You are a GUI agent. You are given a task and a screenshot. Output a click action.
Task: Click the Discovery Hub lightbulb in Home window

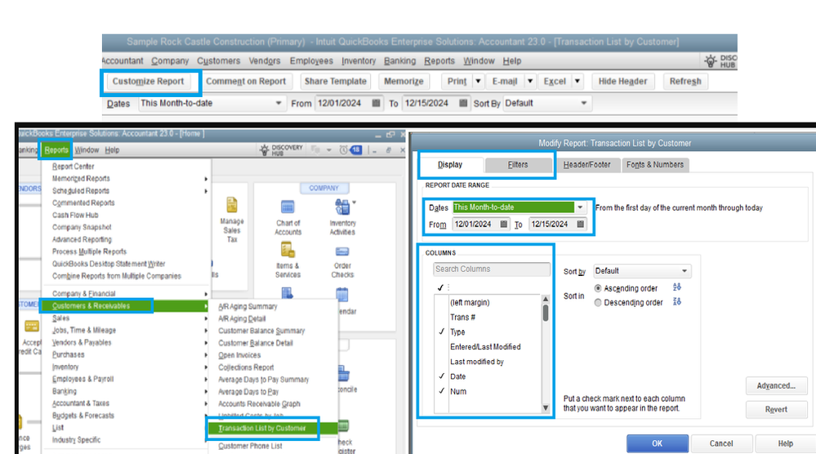coord(265,149)
